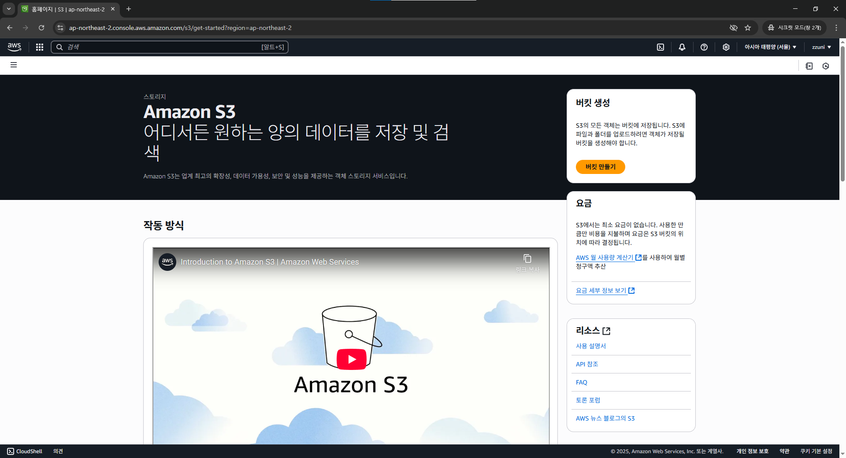The width and height of the screenshot is (846, 458).
Task: Click the scrollbar down arrow
Action: click(842, 454)
